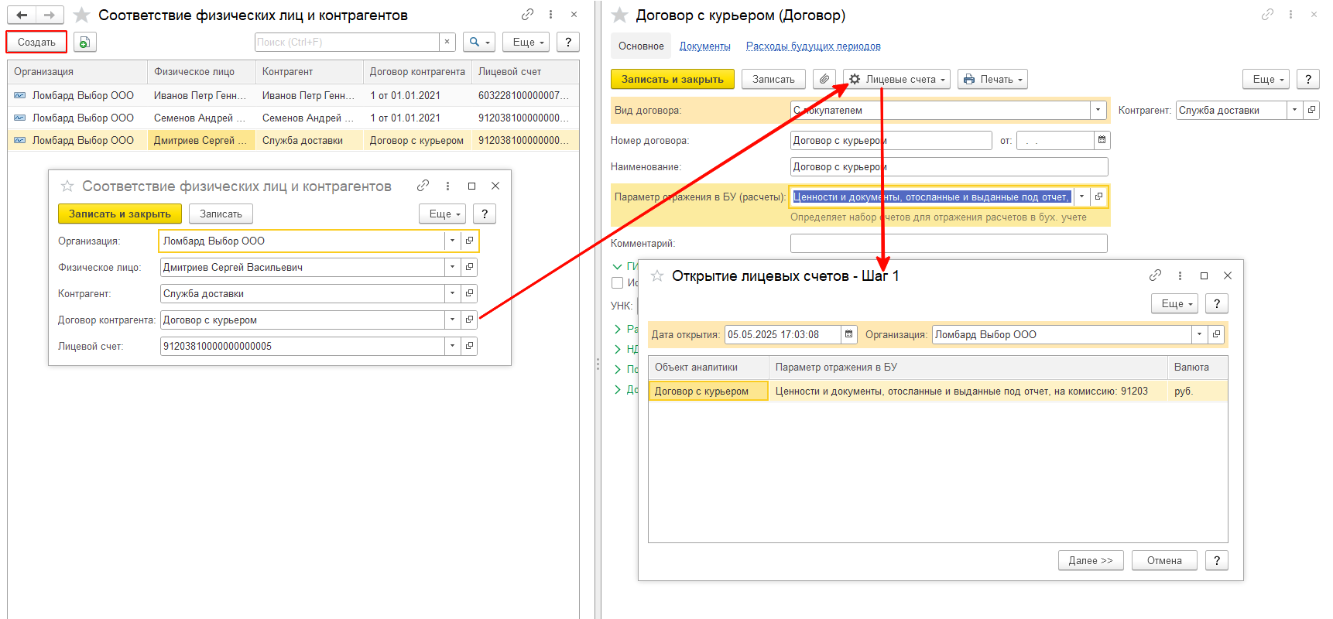Star the inner Соответствие dialog as favorite
This screenshot has height=619, width=1333.
[x=67, y=186]
